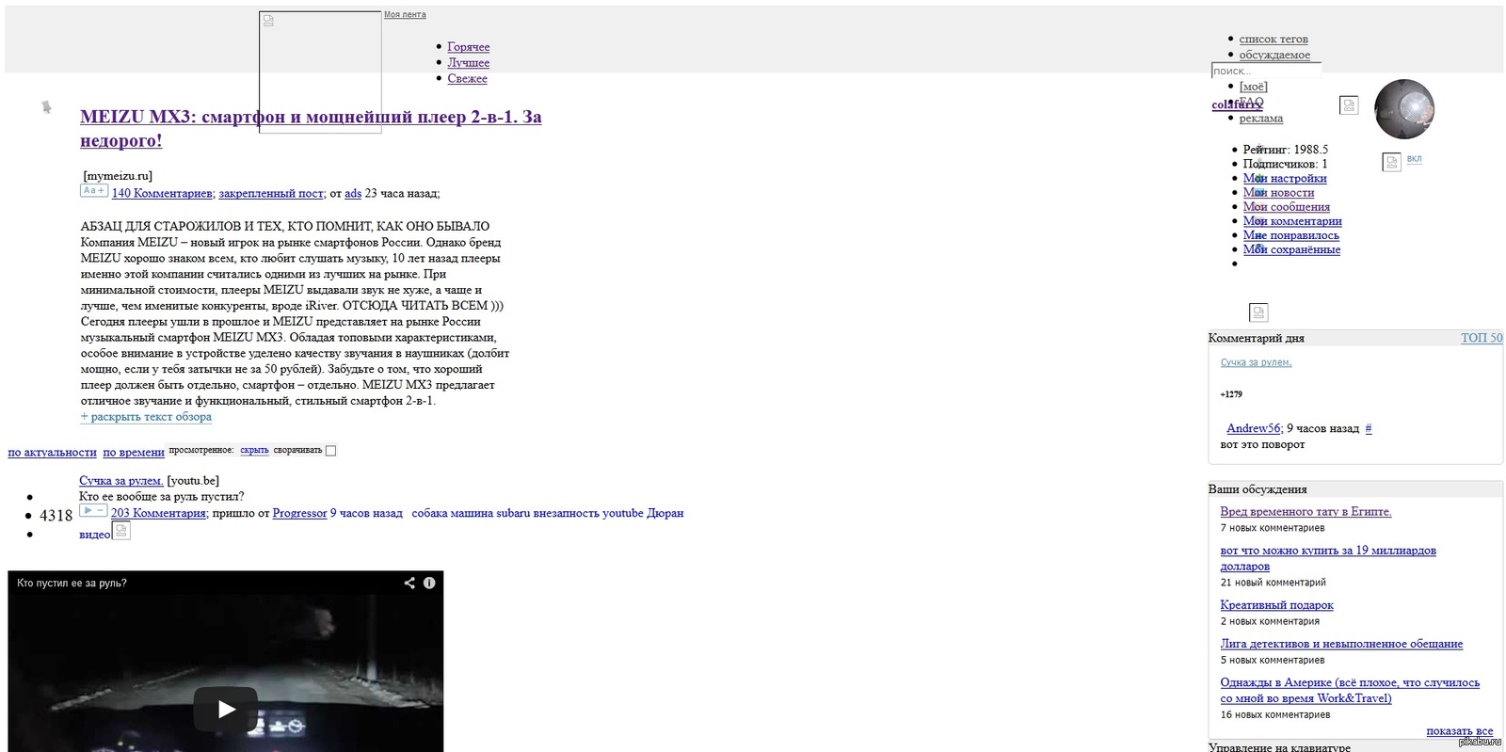Screen dimensions: 1506x752
Task: Open Однажды в Америке discussion
Action: 1350,690
